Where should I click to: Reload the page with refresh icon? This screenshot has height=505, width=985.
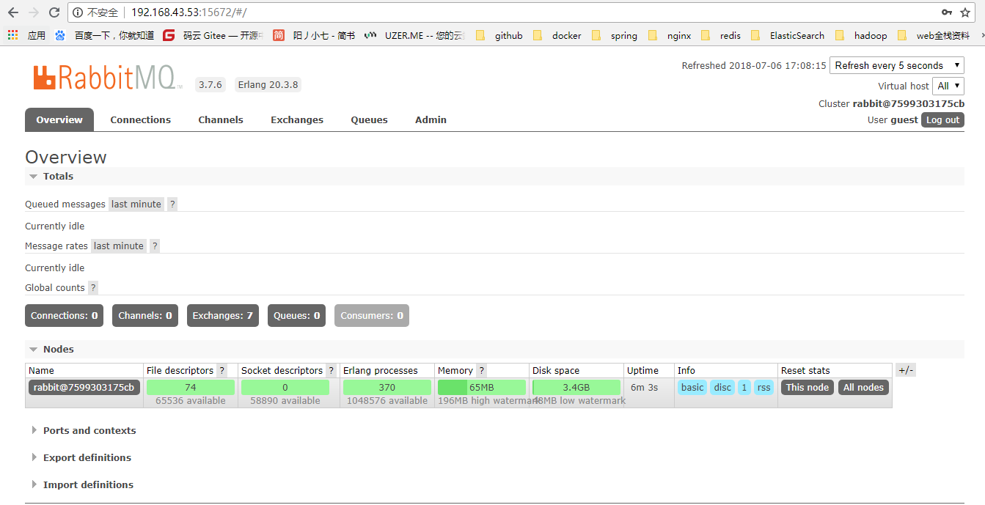point(54,12)
